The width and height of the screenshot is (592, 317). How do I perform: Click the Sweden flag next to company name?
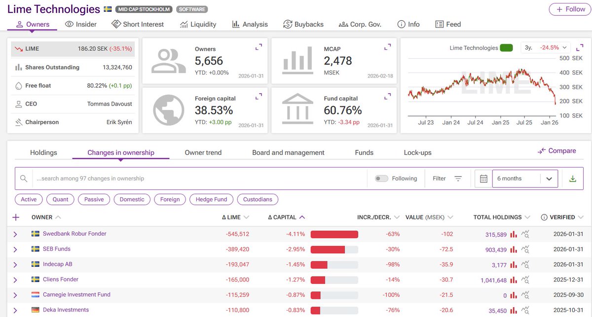click(x=108, y=9)
